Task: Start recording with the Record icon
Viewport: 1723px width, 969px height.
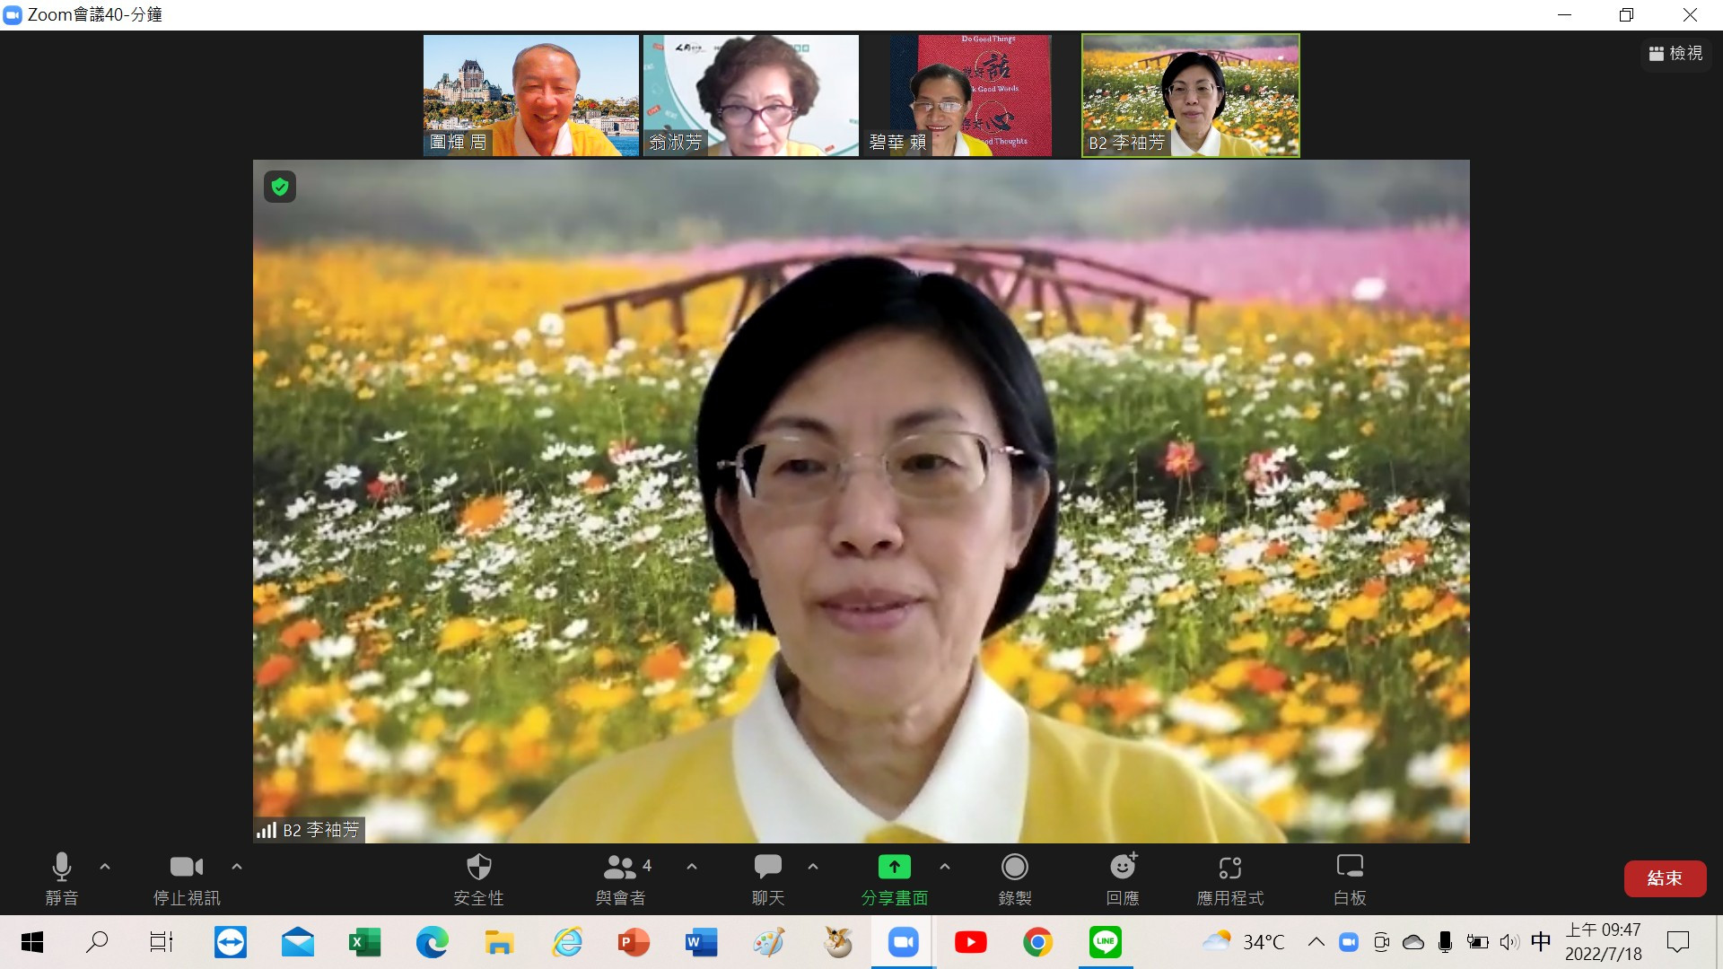Action: point(1014,867)
